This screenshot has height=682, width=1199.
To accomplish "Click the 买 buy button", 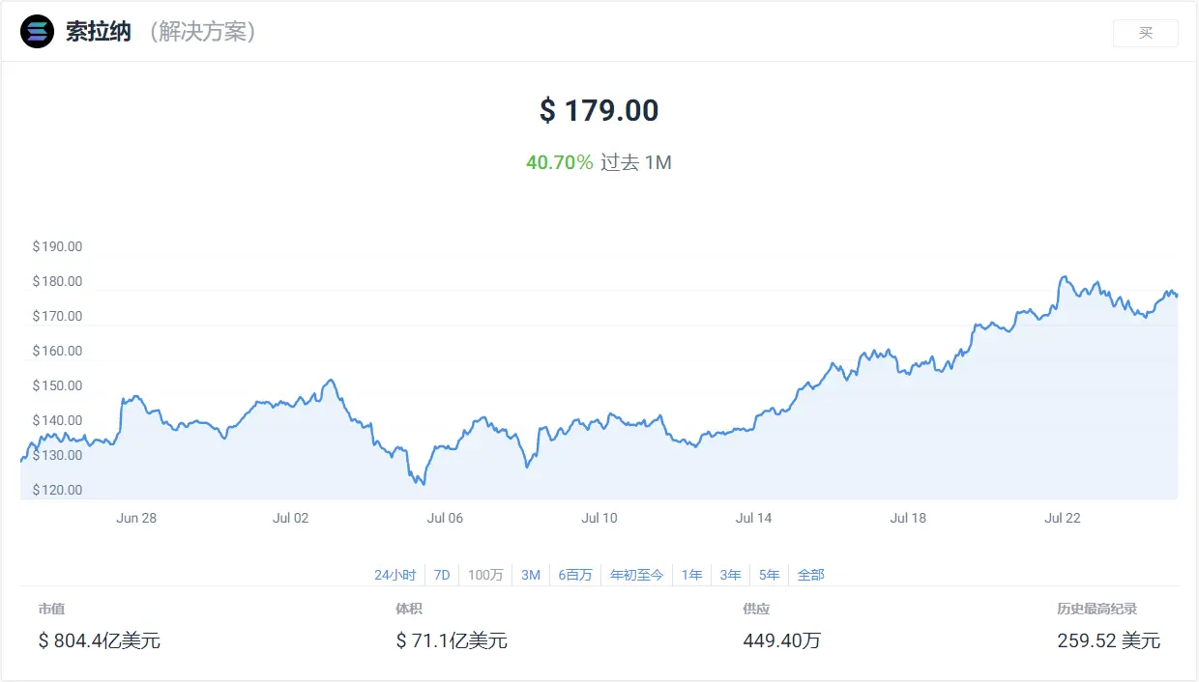I will 1146,33.
